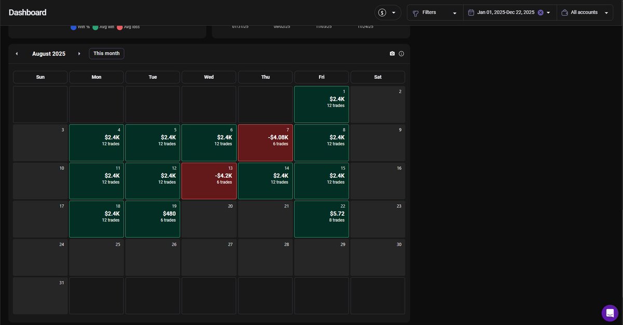Open losing day August 13
Screen dimensions: 623x325
(x=209, y=181)
